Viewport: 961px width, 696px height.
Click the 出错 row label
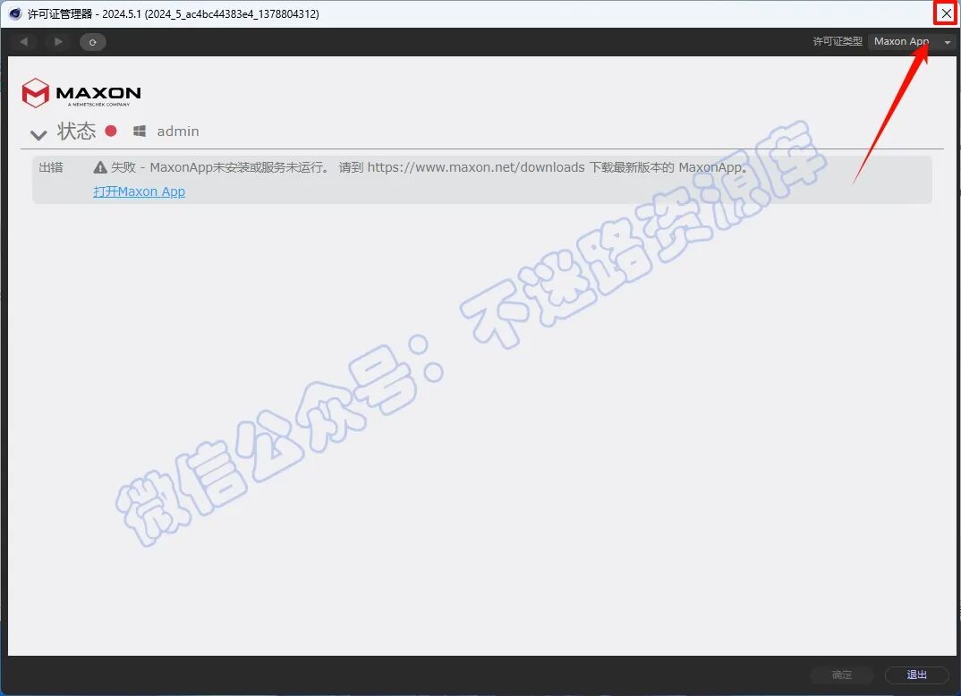point(51,167)
